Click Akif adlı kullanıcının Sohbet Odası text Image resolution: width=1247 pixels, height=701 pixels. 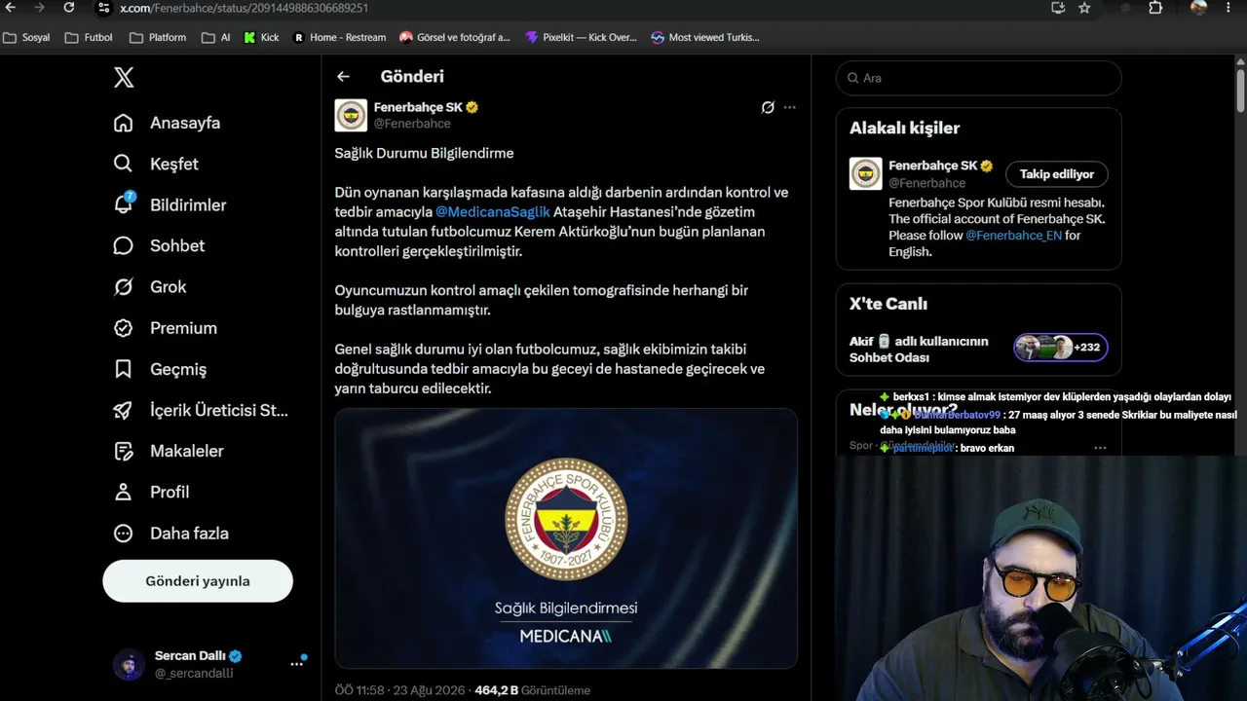click(x=919, y=350)
